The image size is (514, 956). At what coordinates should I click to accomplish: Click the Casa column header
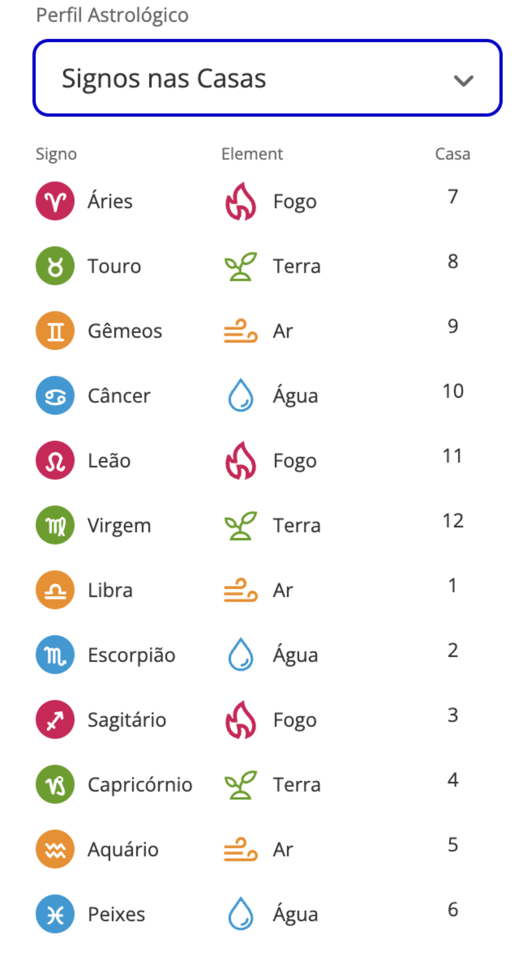[x=452, y=154]
